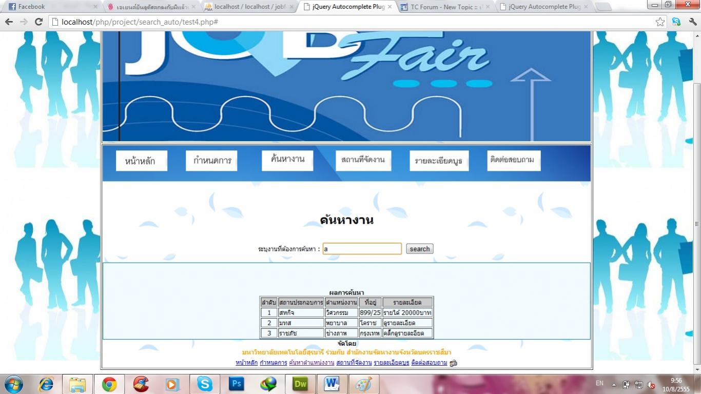Click the พยาบาล cell in results table
This screenshot has height=394, width=701.
341,323
